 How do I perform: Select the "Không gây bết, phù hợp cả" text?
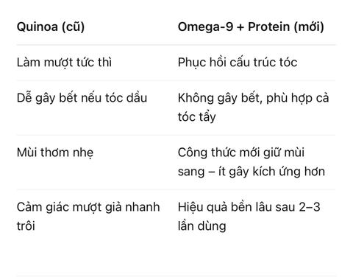click(x=253, y=98)
